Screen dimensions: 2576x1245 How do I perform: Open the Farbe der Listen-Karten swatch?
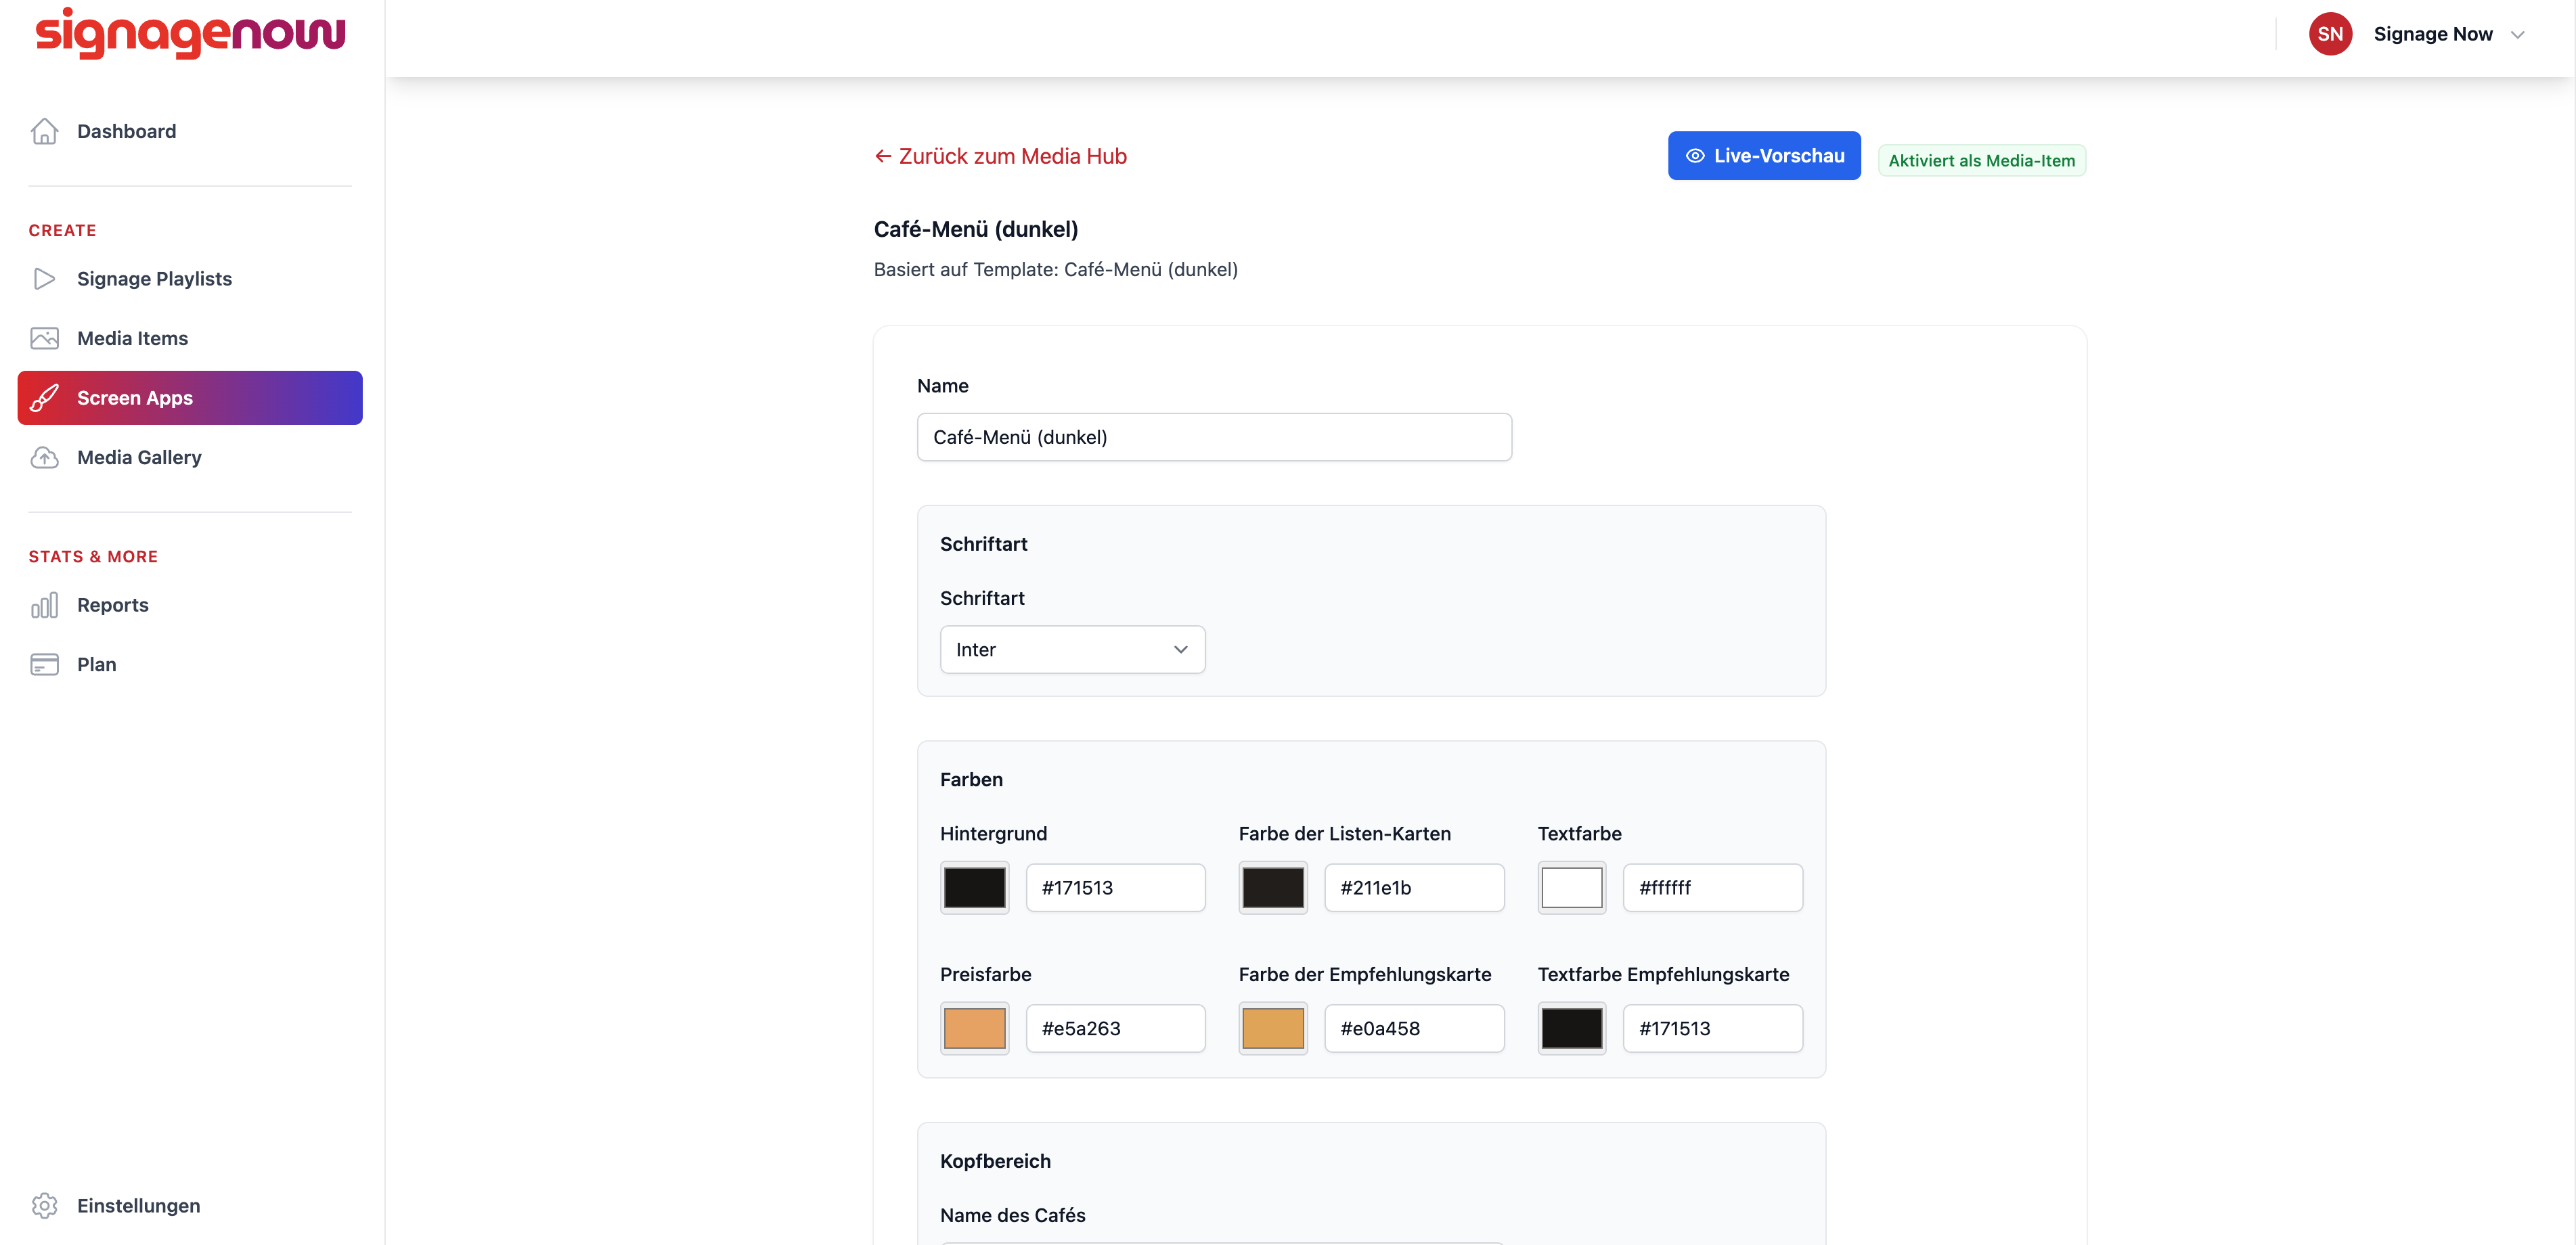point(1272,888)
